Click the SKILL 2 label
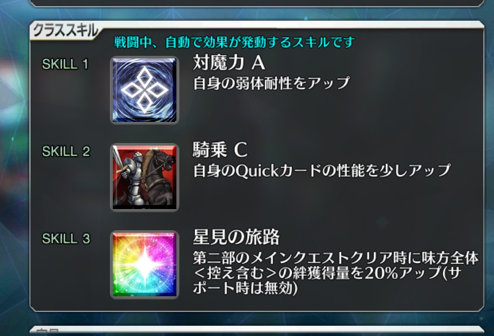This screenshot has height=336, width=494. coord(66,151)
